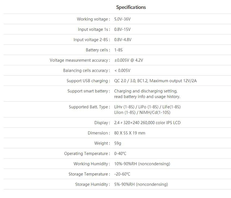Select the QC 2.0 / 3.0 USB charging text

pyautogui.click(x=155, y=81)
